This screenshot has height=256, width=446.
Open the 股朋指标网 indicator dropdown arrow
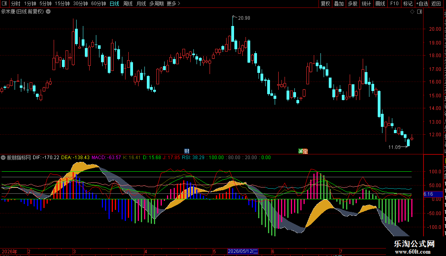coord(3,158)
